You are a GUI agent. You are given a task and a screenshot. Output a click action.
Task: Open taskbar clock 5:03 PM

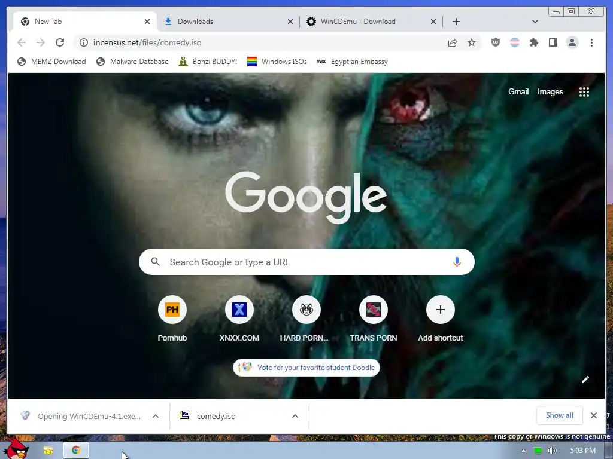[583, 451]
